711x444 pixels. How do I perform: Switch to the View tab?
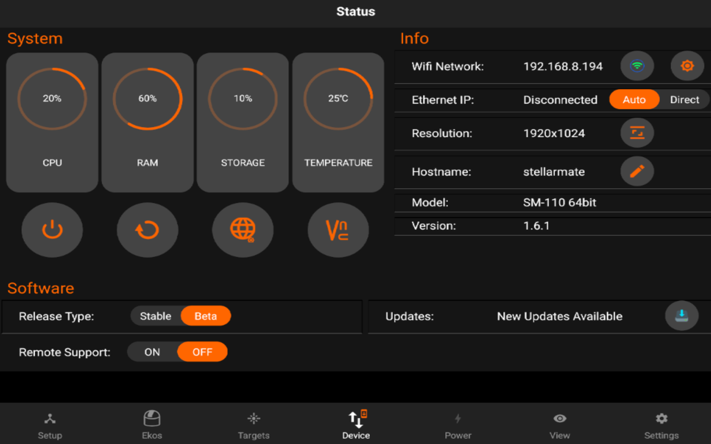pyautogui.click(x=560, y=426)
